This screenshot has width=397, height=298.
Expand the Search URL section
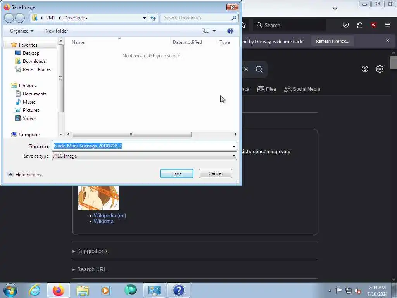[90, 269]
